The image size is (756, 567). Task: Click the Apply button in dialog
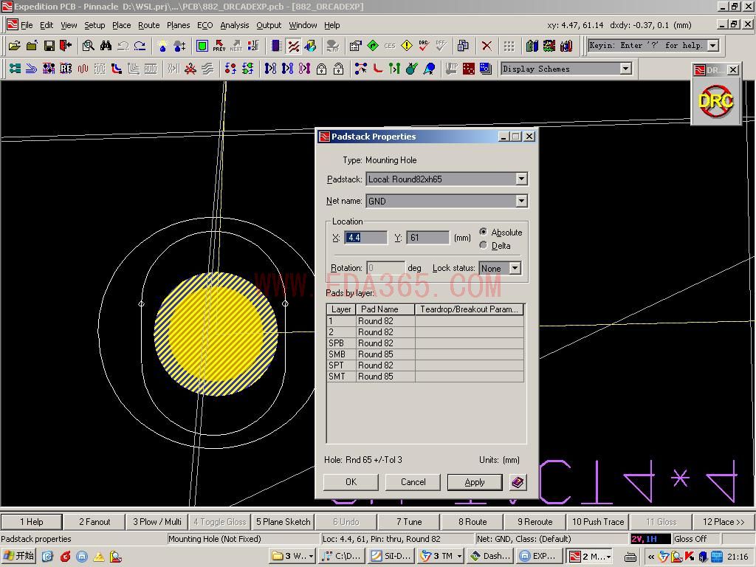(475, 482)
